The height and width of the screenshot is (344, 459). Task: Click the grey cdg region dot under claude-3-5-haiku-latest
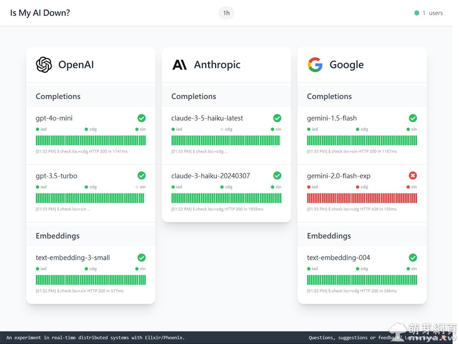pos(221,129)
